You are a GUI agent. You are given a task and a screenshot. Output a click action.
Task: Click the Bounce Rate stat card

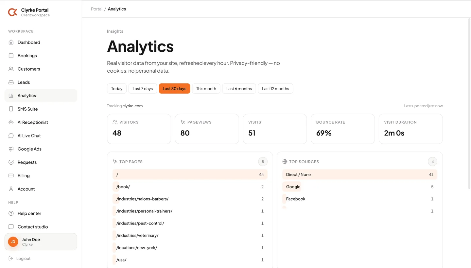tap(343, 129)
